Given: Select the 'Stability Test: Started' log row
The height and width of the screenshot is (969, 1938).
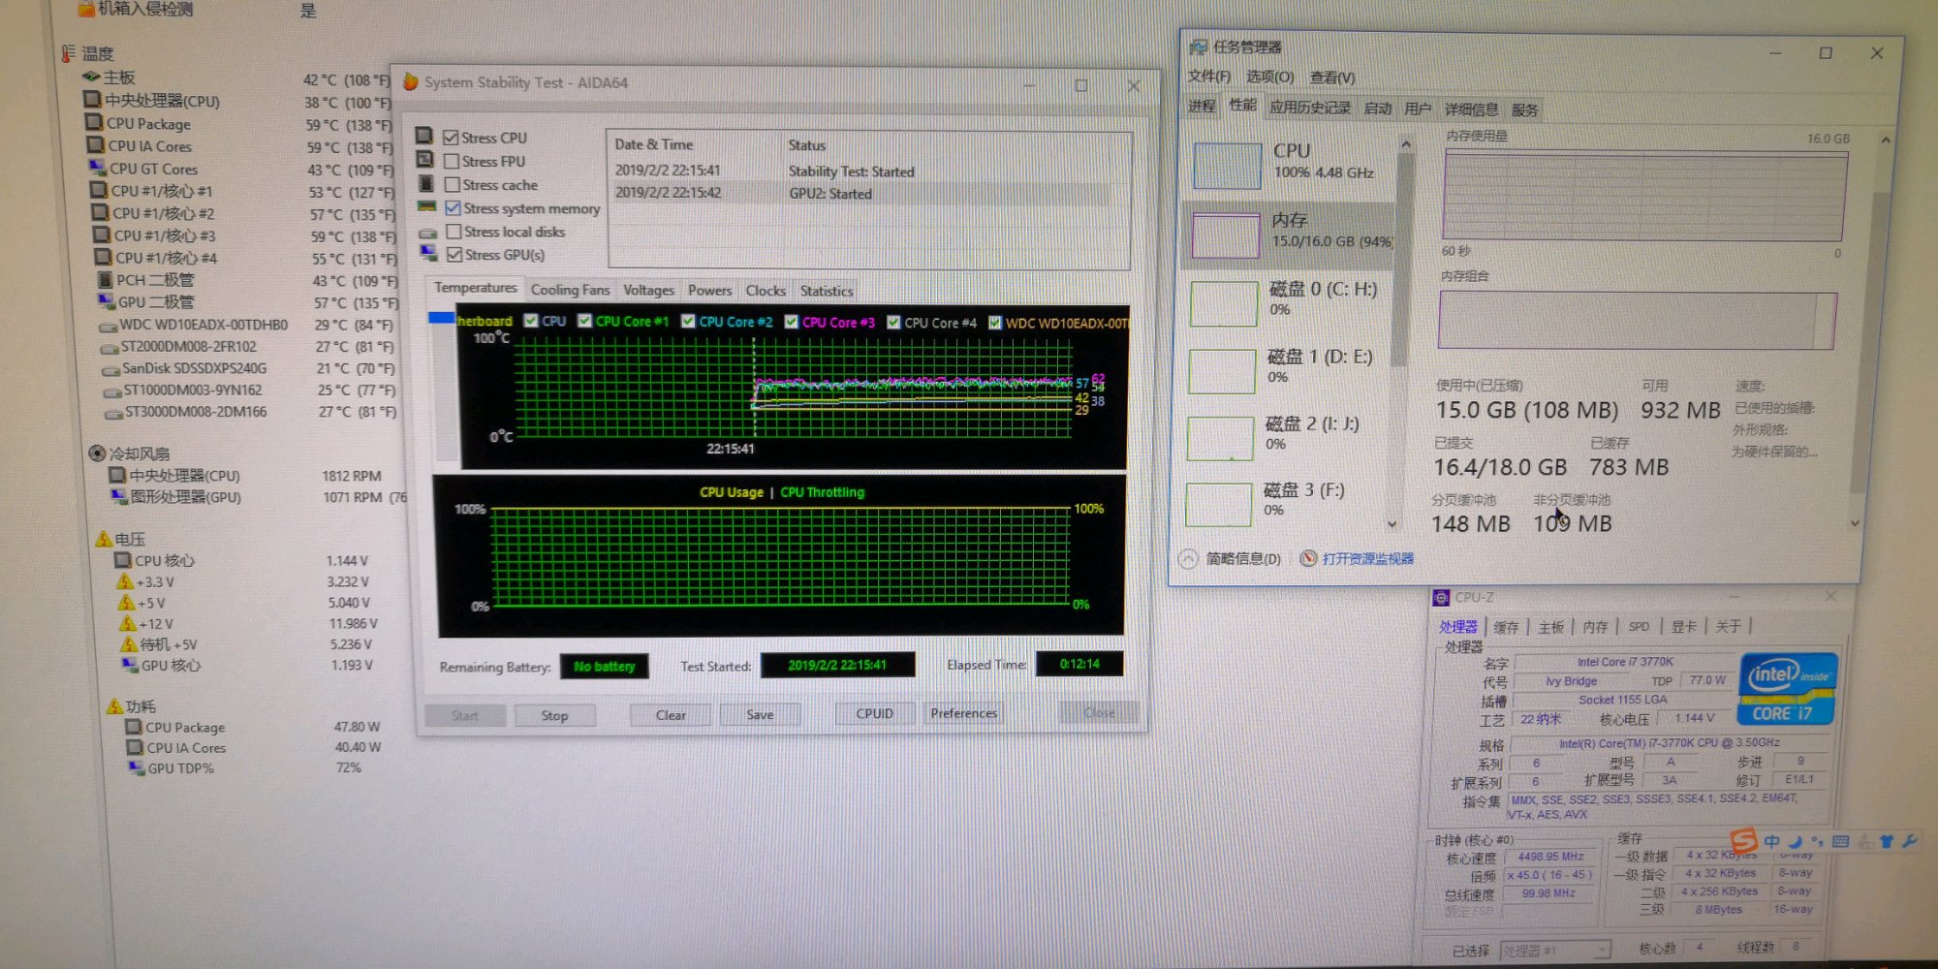Looking at the screenshot, I should 869,172.
